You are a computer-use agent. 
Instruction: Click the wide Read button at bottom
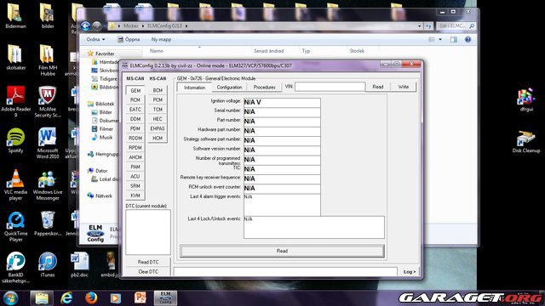tap(282, 251)
